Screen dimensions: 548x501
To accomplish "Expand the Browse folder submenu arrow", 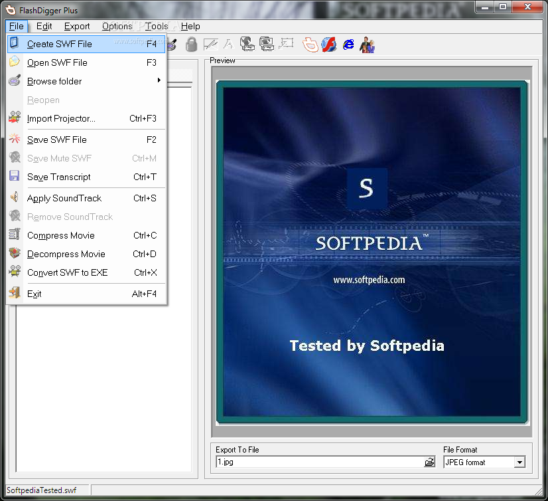I will [159, 80].
